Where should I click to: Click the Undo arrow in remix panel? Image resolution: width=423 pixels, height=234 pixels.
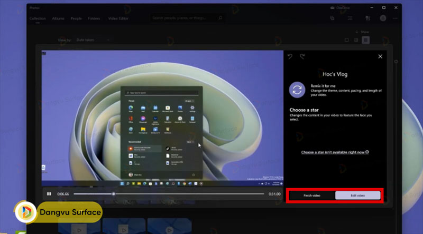click(290, 56)
